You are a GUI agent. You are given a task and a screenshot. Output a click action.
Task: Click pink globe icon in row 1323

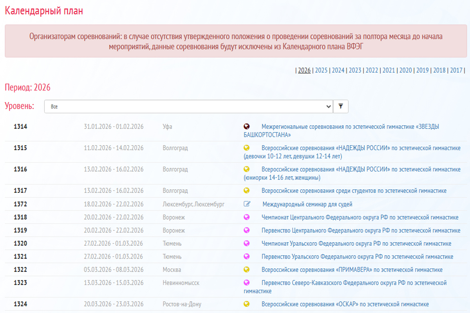246,282
